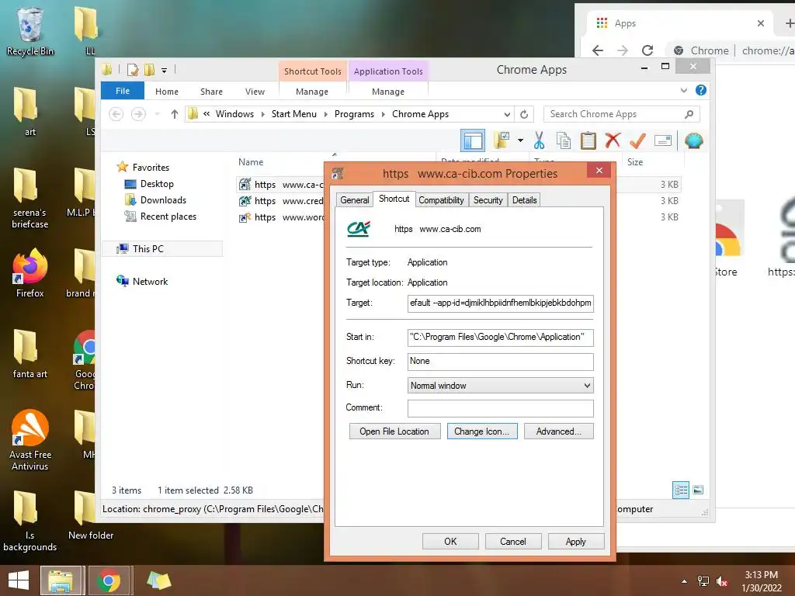
Task: Switch to the Security tab
Action: pos(488,200)
